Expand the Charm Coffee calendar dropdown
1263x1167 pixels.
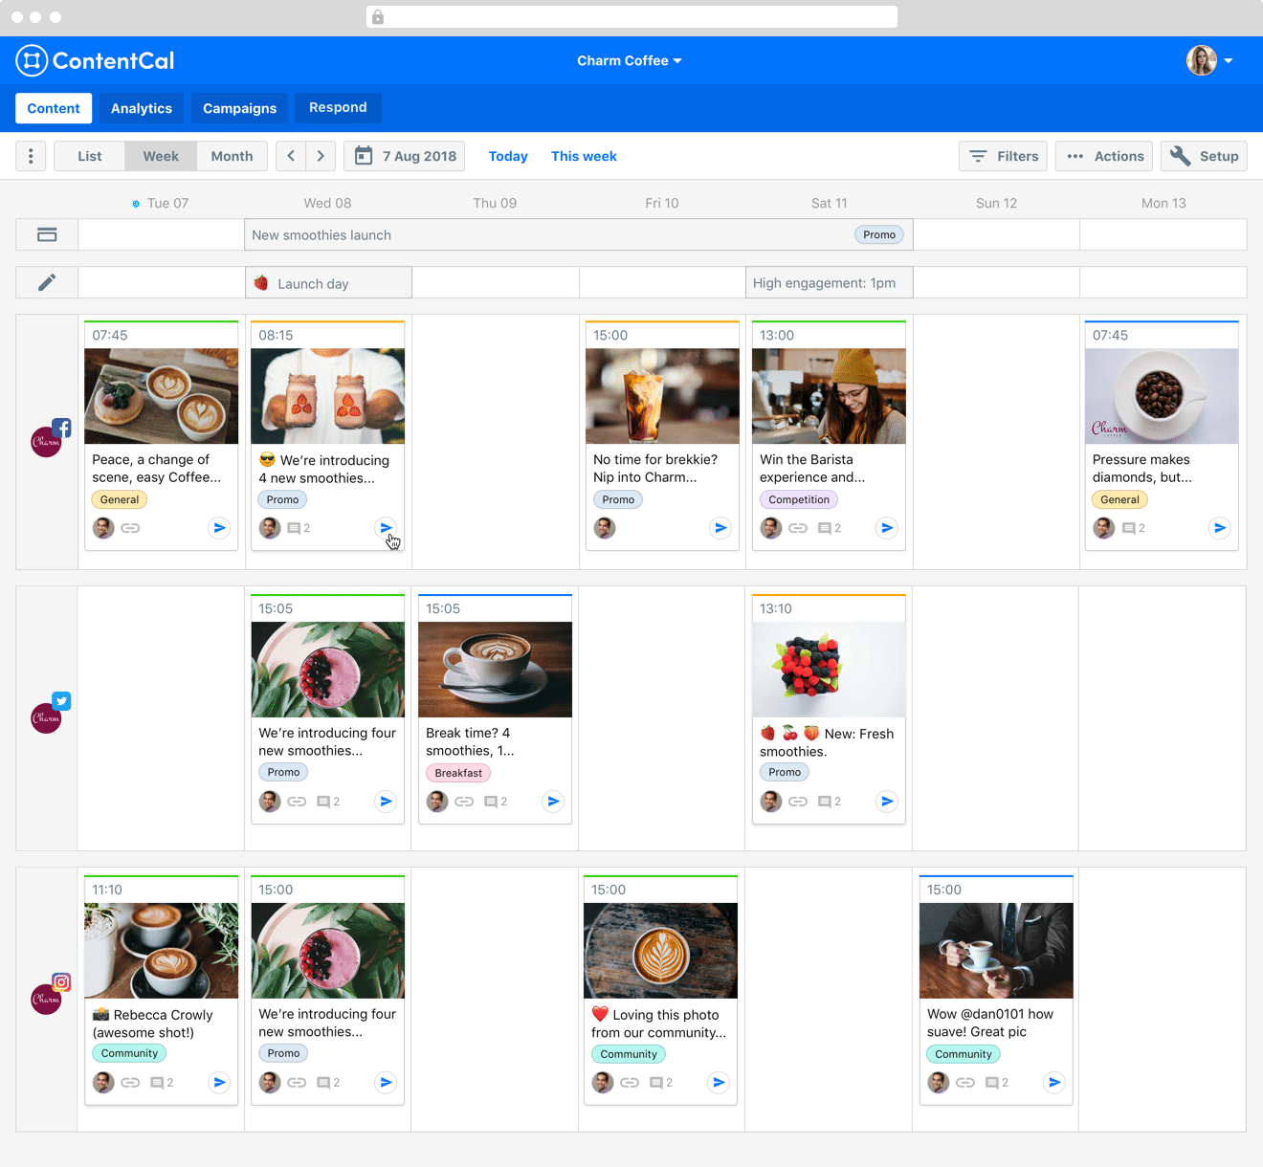click(x=629, y=60)
